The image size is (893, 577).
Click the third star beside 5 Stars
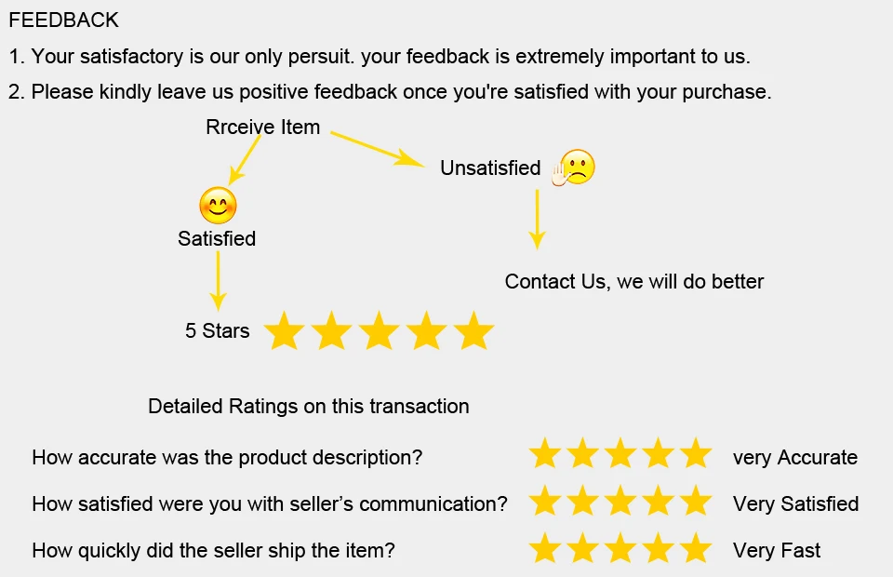tap(379, 330)
